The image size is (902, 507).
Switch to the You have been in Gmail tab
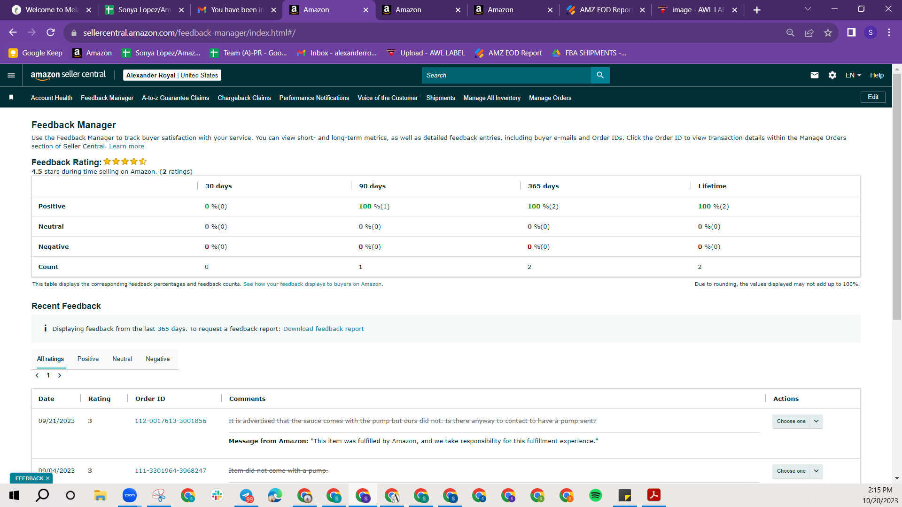click(x=237, y=10)
